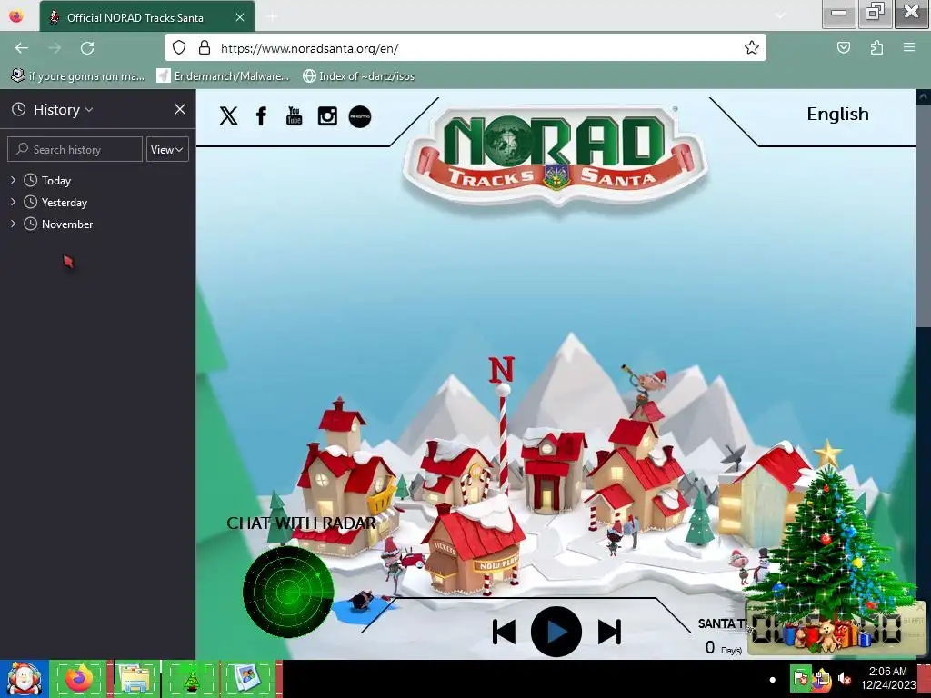This screenshot has width=931, height=698.
Task: Open the 'if youre gonna run ma...' bookmark
Action: point(78,76)
